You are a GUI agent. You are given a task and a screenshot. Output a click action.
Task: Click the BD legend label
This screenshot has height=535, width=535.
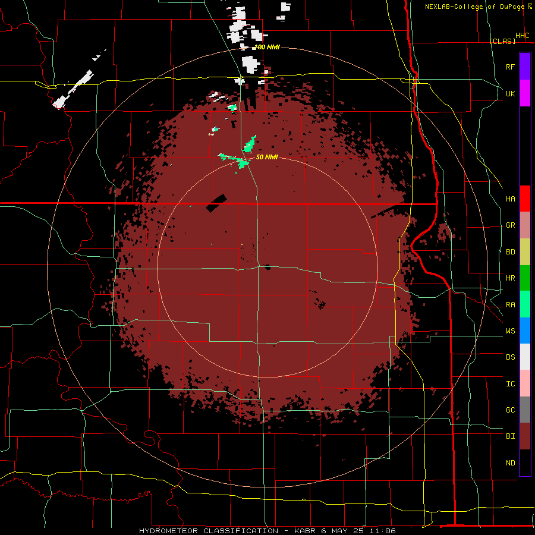point(510,252)
